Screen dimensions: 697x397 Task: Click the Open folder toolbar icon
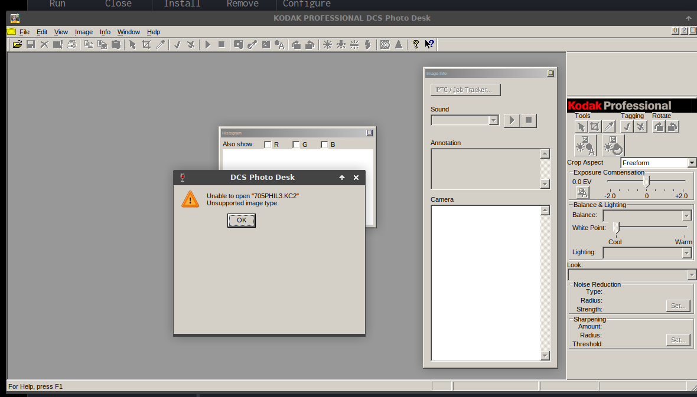pos(17,44)
